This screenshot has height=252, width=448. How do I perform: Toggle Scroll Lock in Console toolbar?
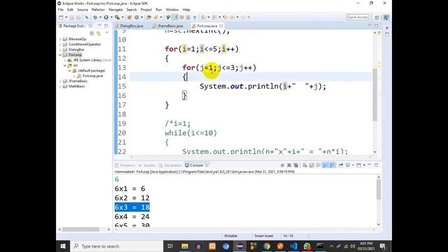click(311, 165)
